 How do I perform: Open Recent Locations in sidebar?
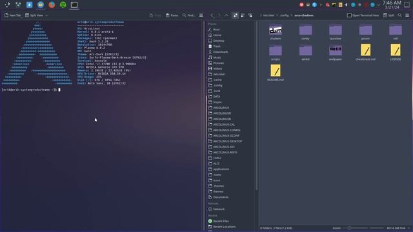231,226
